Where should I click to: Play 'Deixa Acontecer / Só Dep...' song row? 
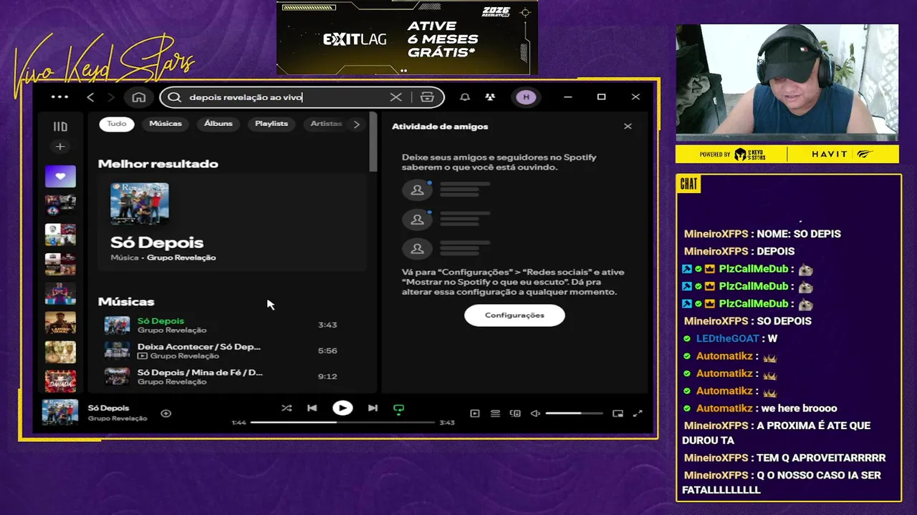coord(232,350)
